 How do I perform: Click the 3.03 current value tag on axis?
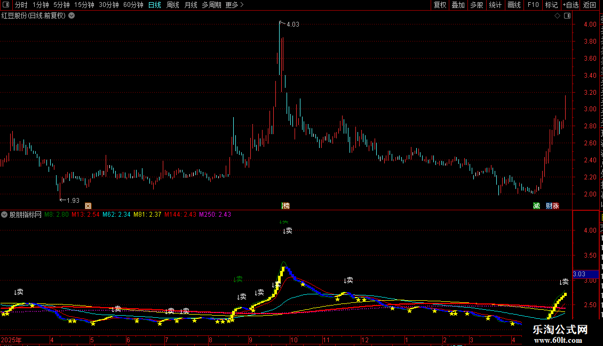pos(585,274)
